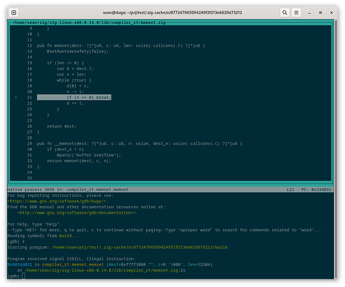The height and width of the screenshot is (287, 345).
Task: Click line 12 'pub fn memset' declaration
Action: tap(121, 46)
